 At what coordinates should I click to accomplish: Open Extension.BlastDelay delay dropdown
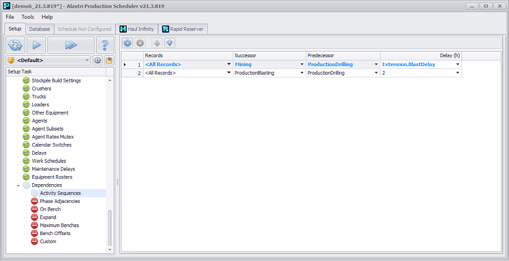point(458,64)
